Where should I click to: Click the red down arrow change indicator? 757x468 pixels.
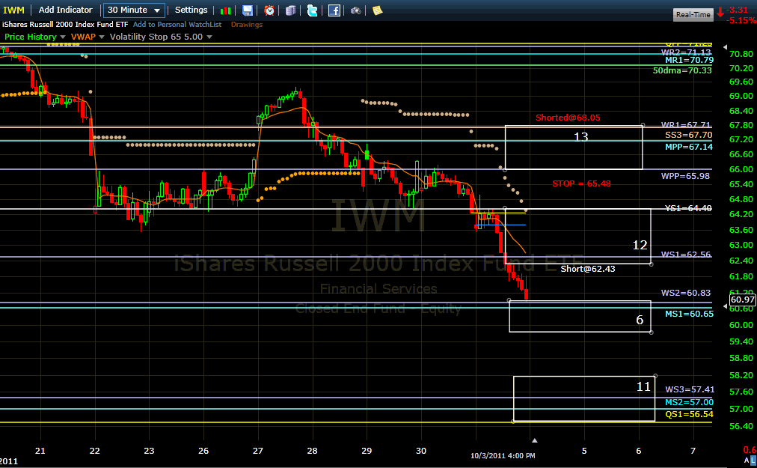point(720,12)
